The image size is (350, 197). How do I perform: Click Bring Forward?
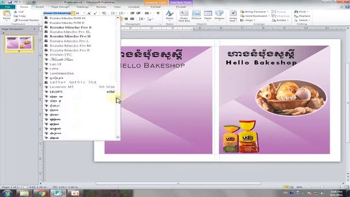254,11
